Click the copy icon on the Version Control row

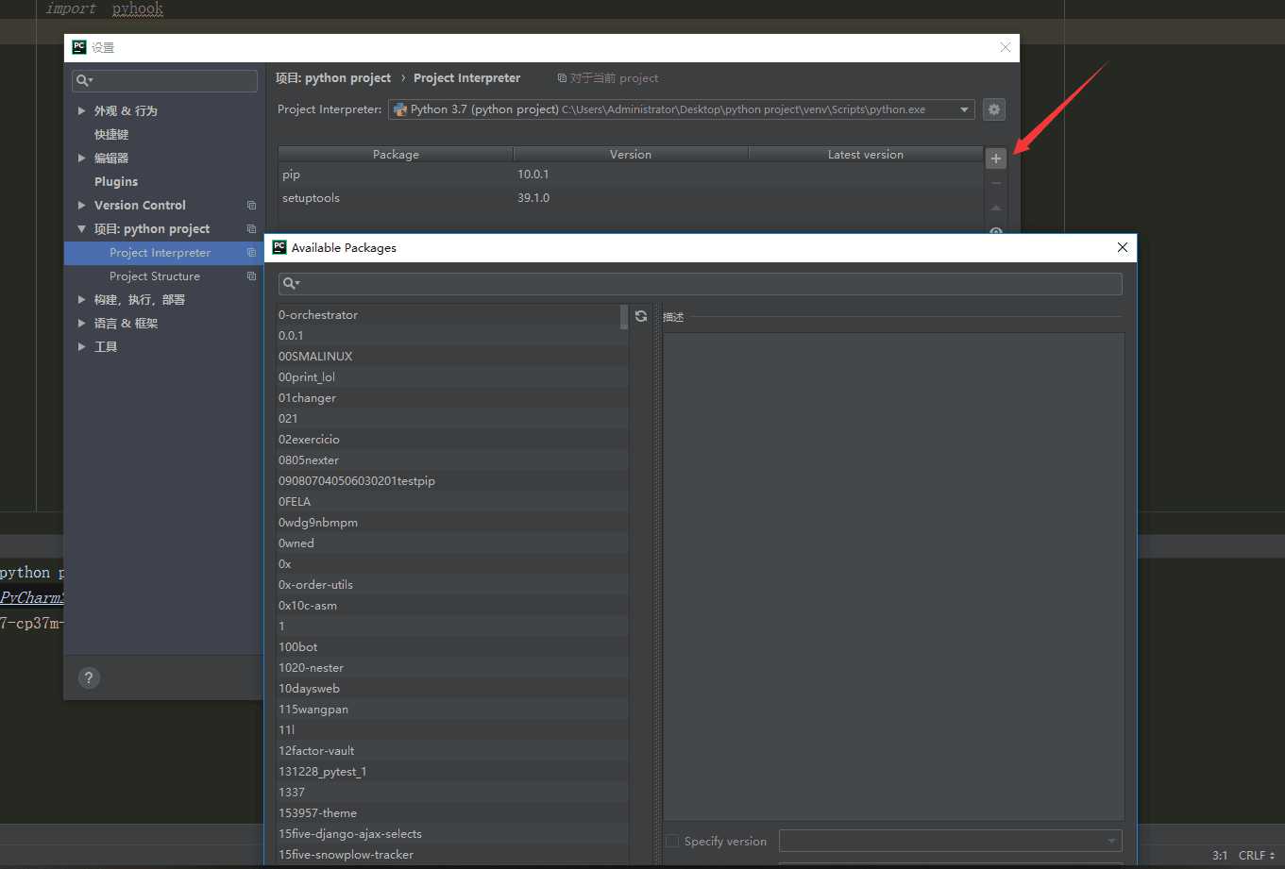251,206
